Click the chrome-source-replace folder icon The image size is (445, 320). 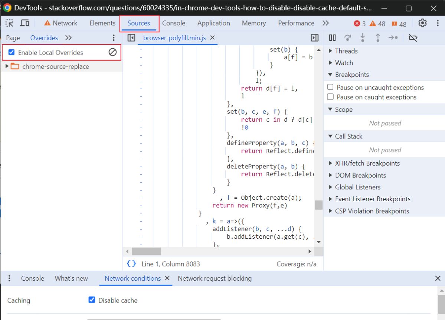[x=15, y=66]
